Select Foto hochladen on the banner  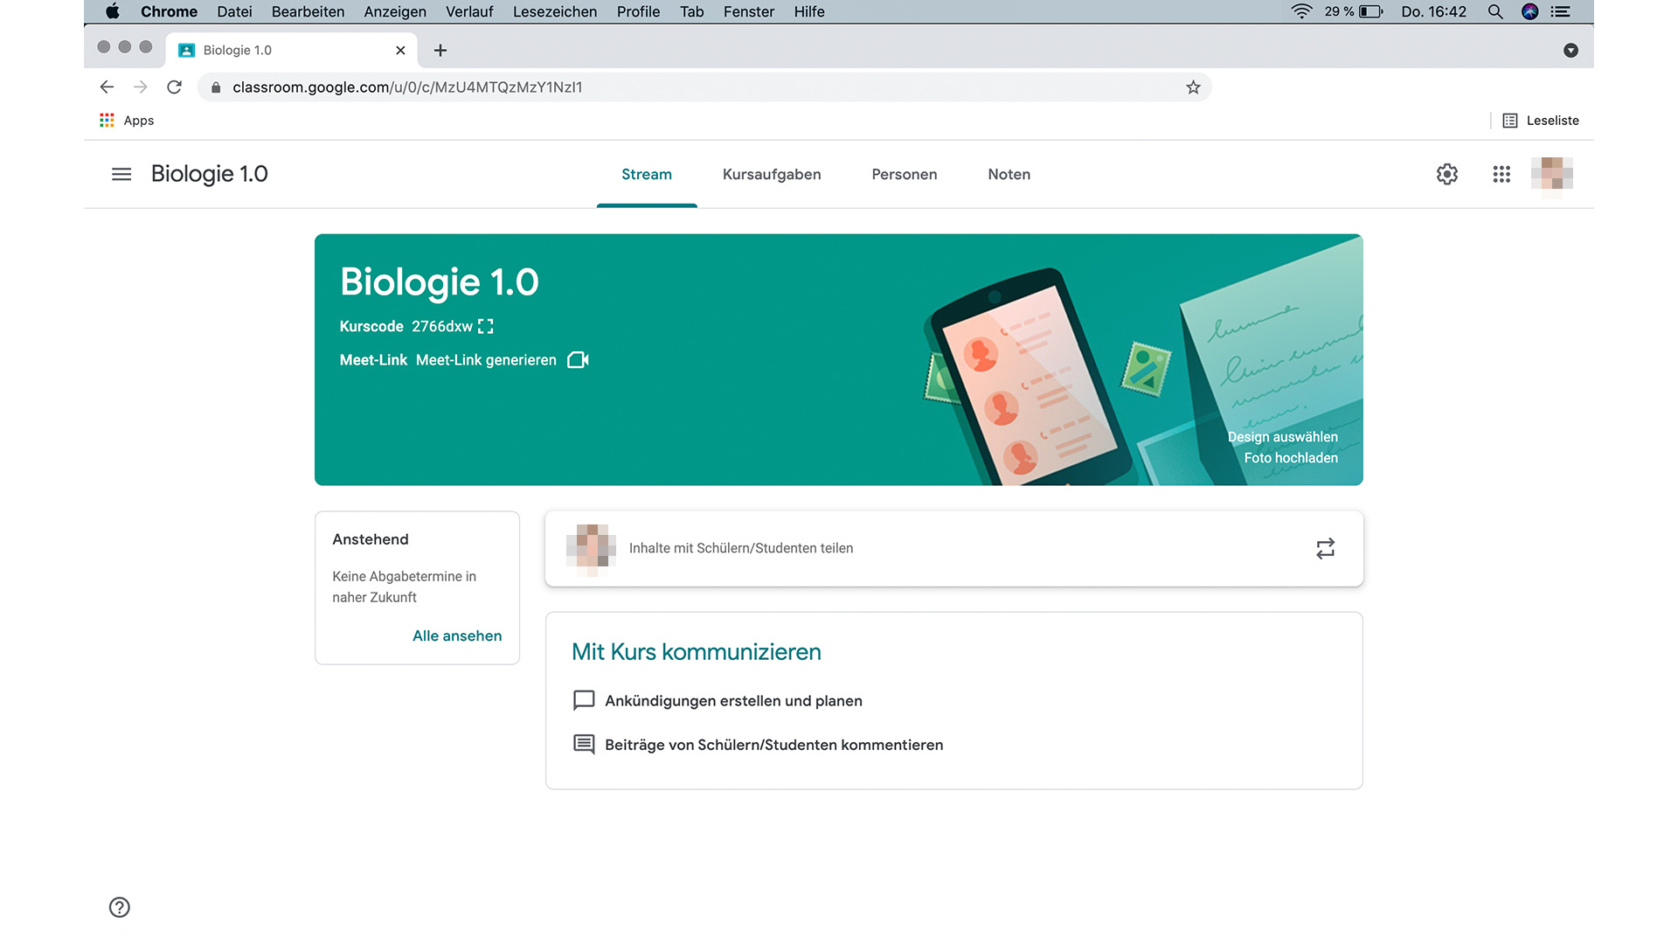click(x=1291, y=457)
